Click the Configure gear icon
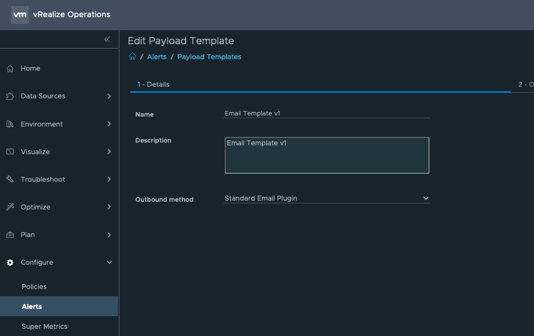The width and height of the screenshot is (534, 336). pyautogui.click(x=10, y=262)
